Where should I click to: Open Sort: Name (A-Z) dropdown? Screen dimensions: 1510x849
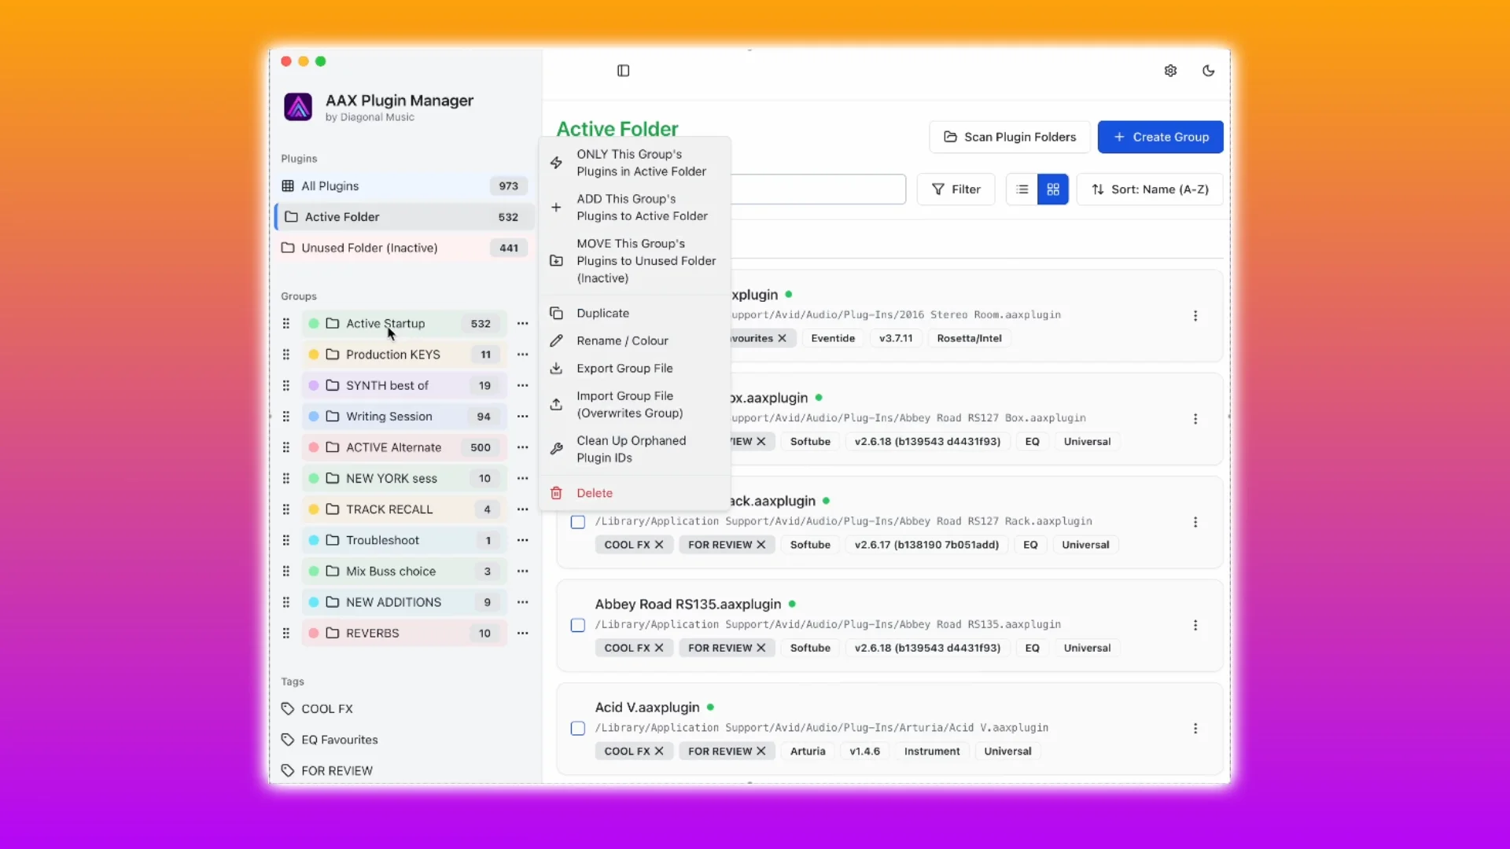click(1150, 189)
